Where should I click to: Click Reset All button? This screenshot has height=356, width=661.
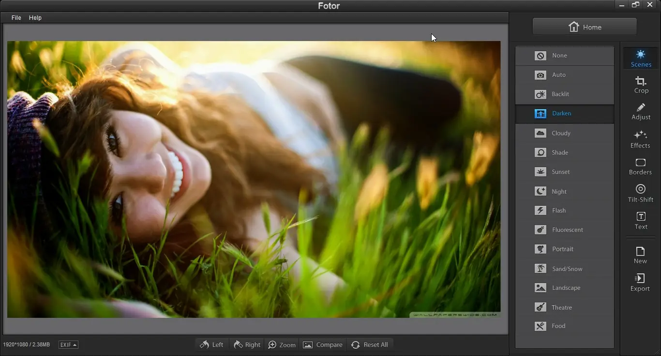(x=370, y=345)
